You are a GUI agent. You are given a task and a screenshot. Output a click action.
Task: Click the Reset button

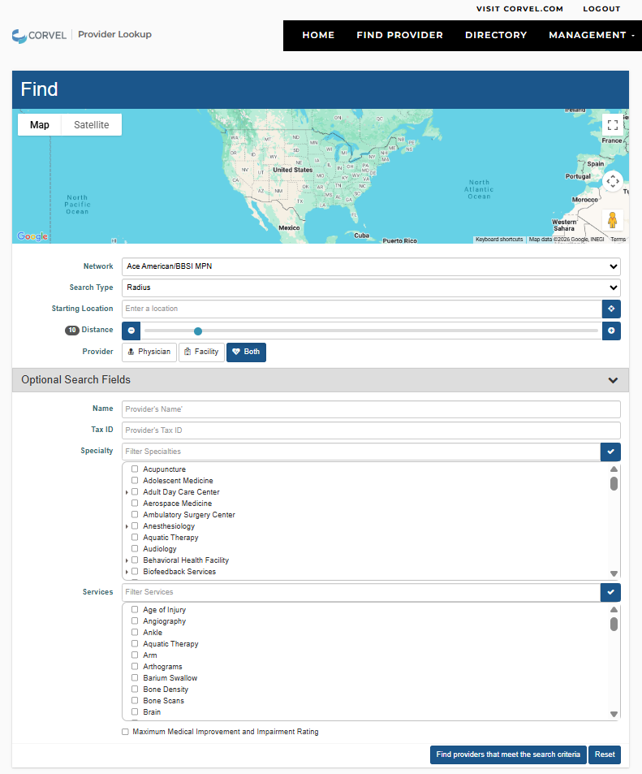click(605, 755)
